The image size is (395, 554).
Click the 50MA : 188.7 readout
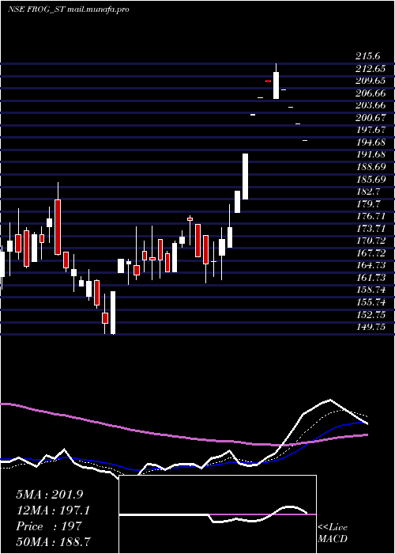coord(53,542)
